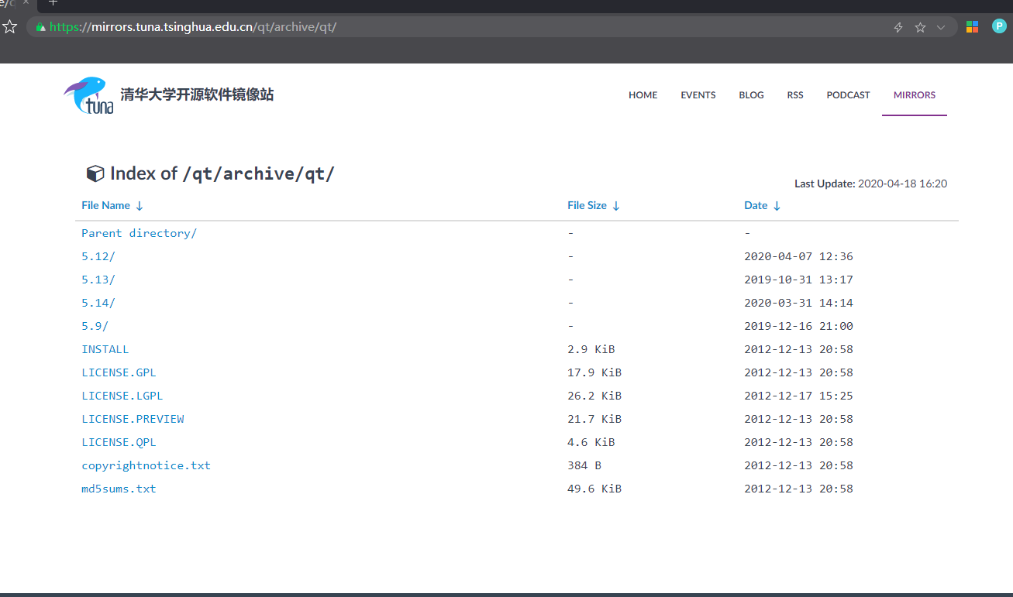The width and height of the screenshot is (1013, 597).
Task: Open the RSS nav item
Action: pos(795,95)
